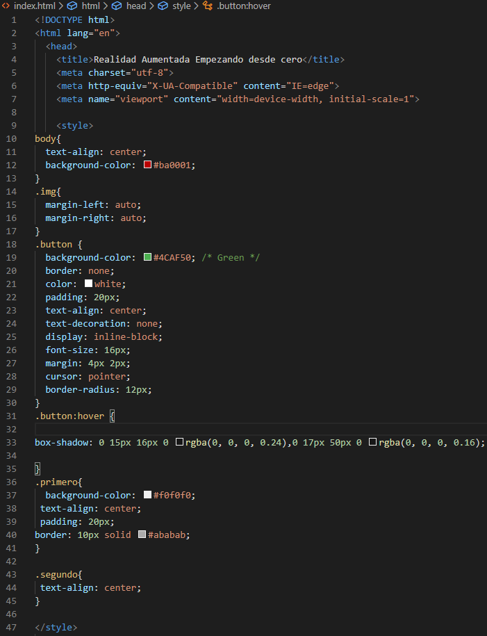The width and height of the screenshot is (487, 636).
Task: Open the rgba(0, 0, 0, 0.16) color swatch
Action: [x=373, y=443]
